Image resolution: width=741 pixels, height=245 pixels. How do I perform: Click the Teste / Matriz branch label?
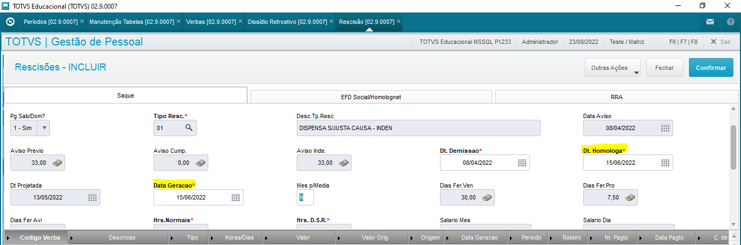click(628, 42)
